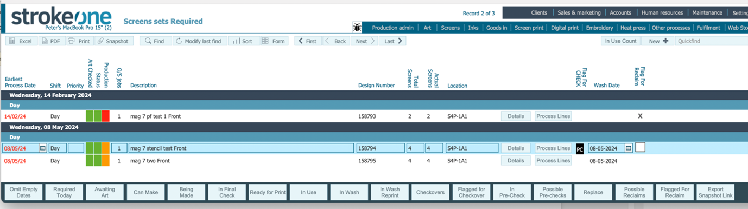This screenshot has height=209, width=748.
Task: Click the red production status swatch
Action: click(105, 116)
